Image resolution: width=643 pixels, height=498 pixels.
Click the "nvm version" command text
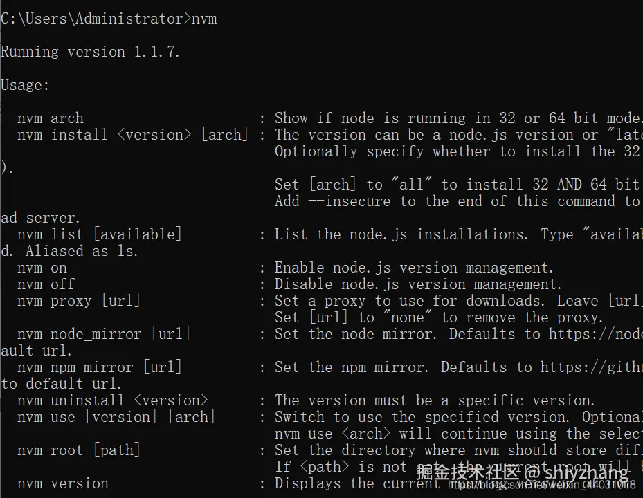pyautogui.click(x=62, y=483)
